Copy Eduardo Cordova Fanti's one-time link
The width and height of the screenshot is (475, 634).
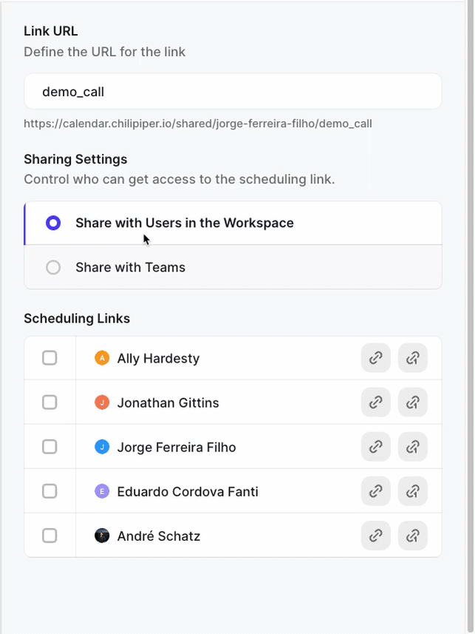[412, 491]
